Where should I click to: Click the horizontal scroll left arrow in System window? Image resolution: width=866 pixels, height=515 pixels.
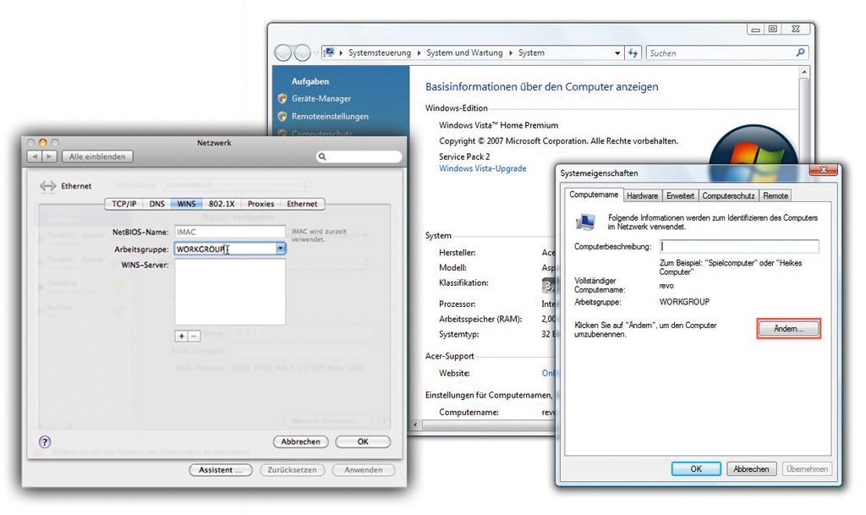coord(416,425)
